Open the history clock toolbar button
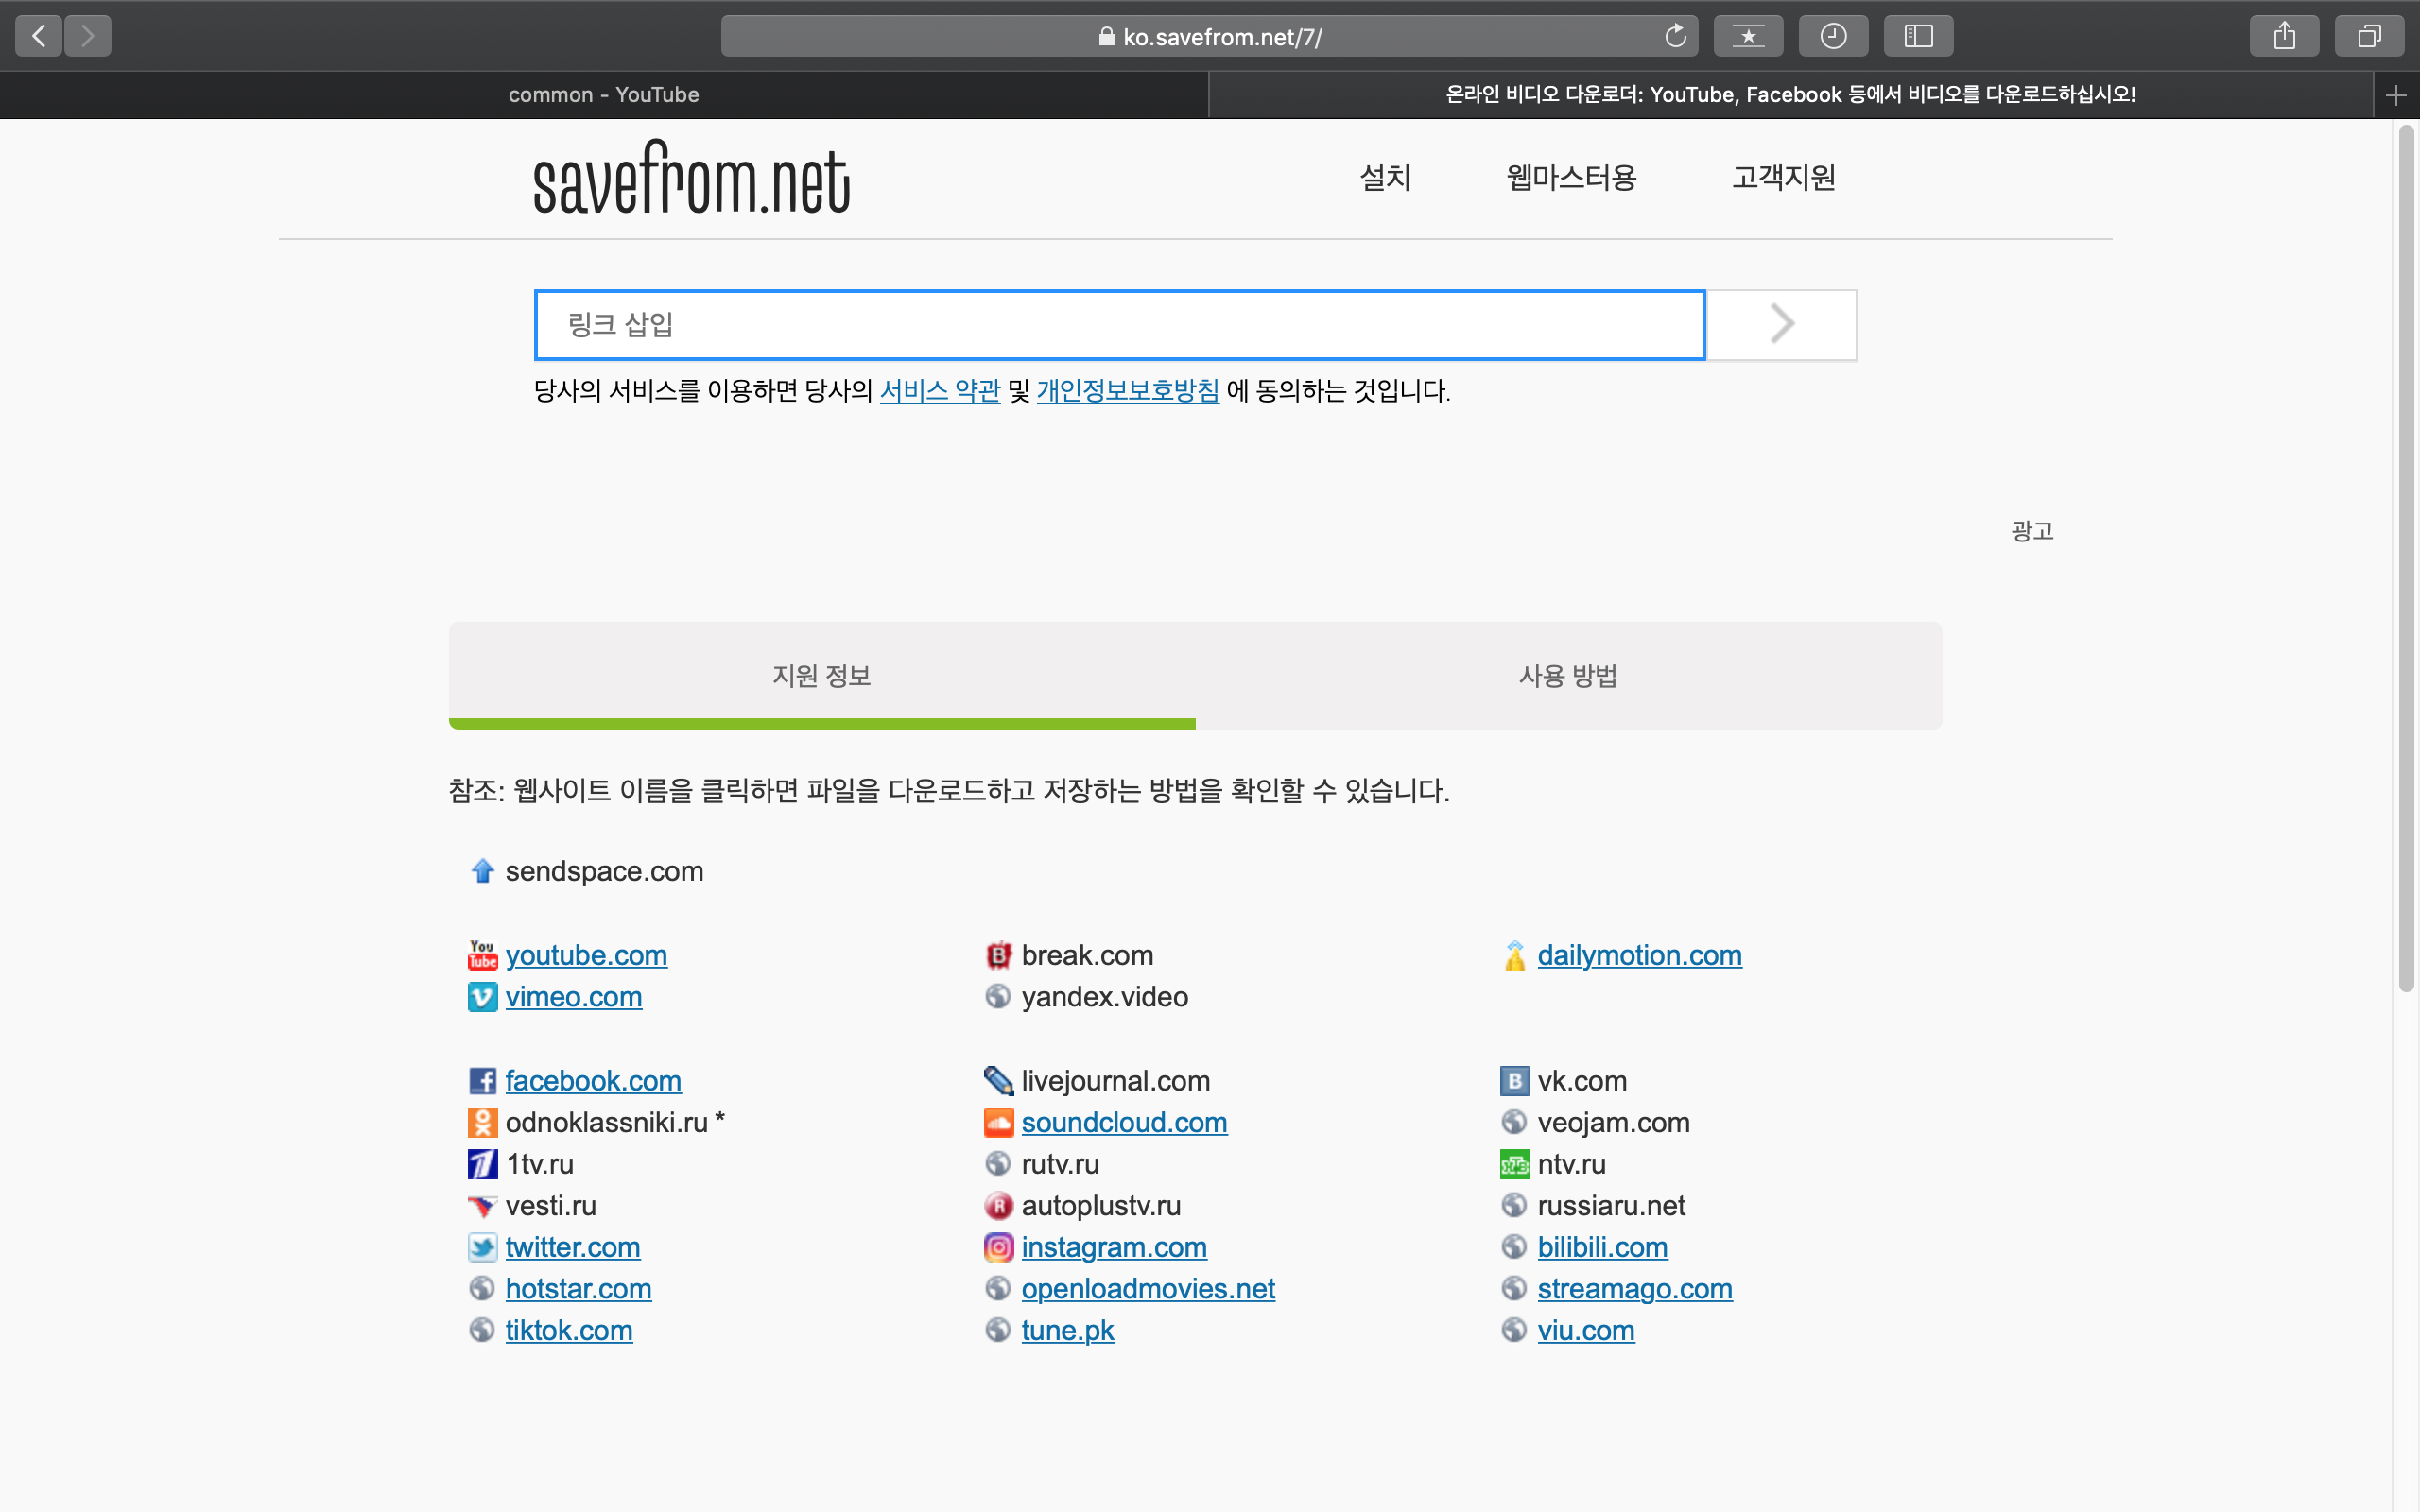Viewport: 2420px width, 1512px height. click(x=1833, y=37)
